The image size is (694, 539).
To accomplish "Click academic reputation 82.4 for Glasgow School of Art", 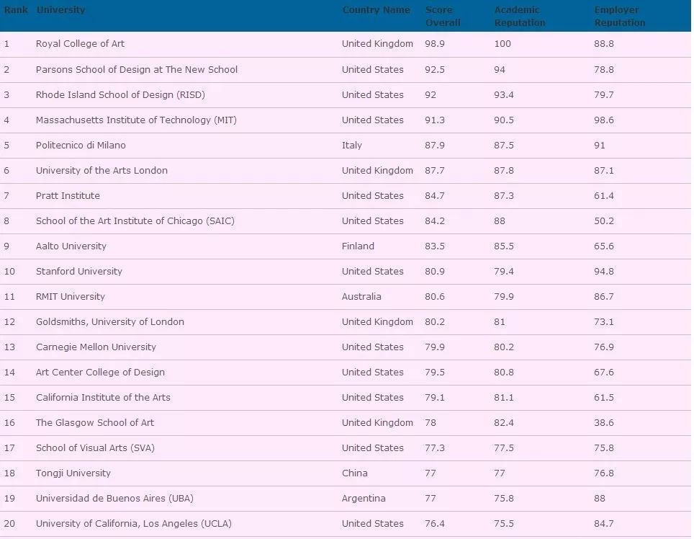I will pyautogui.click(x=504, y=423).
